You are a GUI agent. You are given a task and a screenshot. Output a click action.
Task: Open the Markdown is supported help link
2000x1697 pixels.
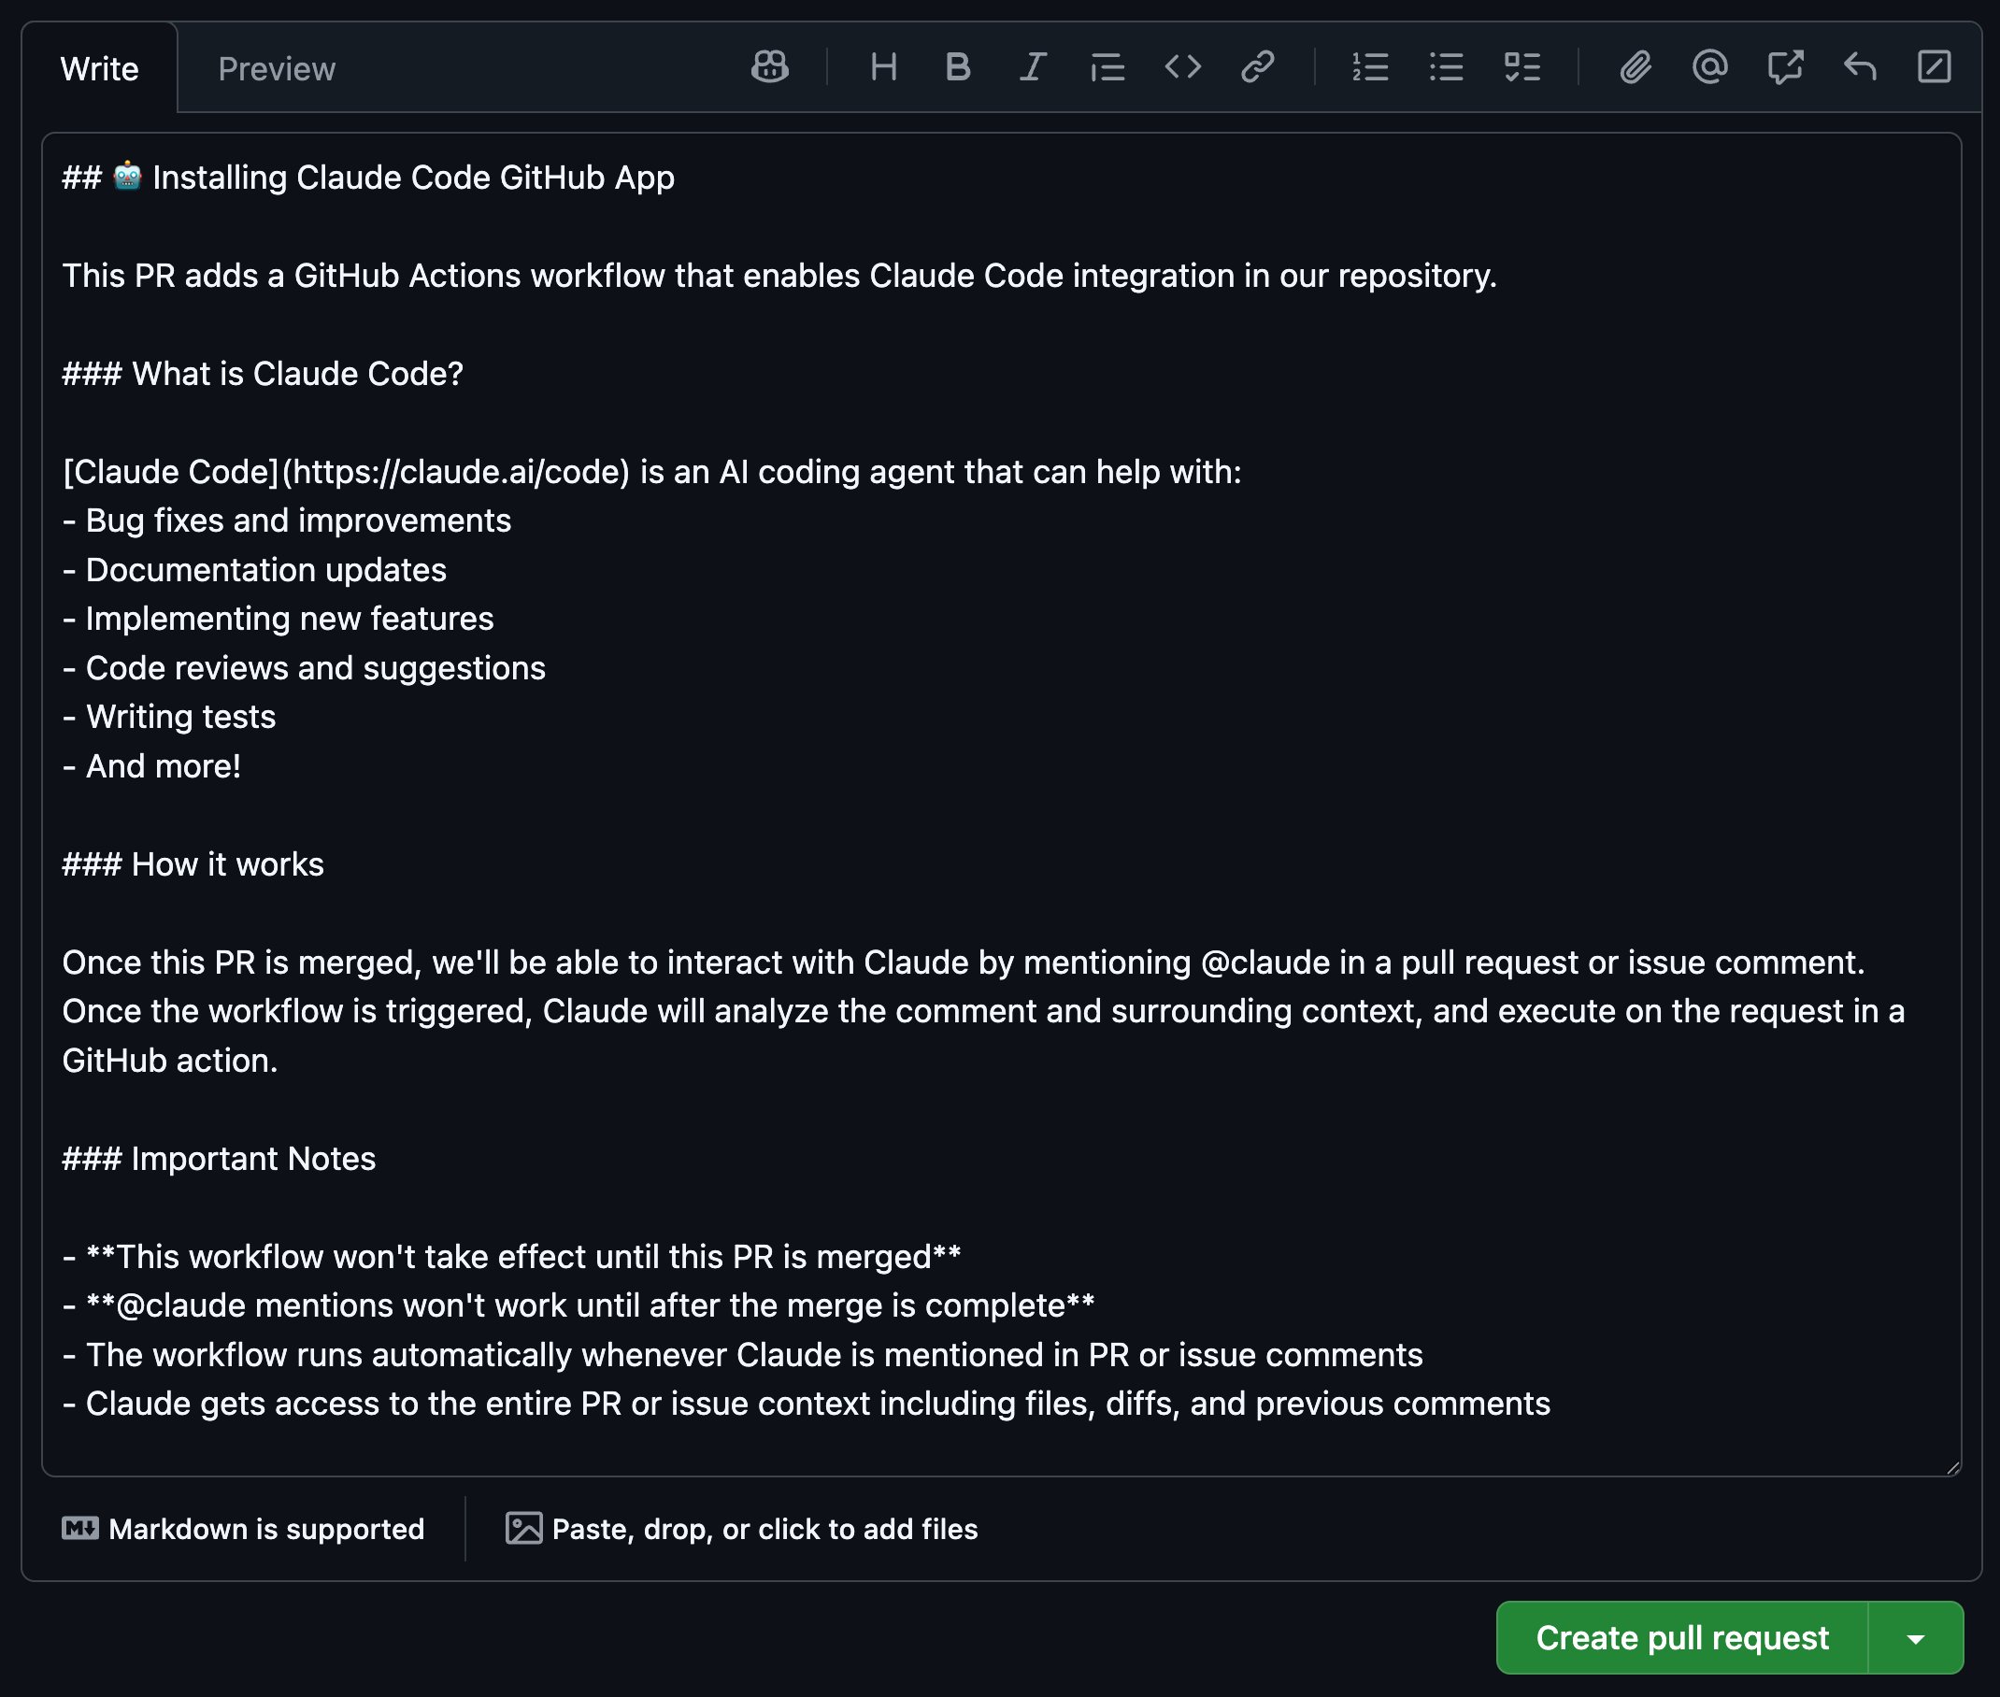coord(243,1530)
